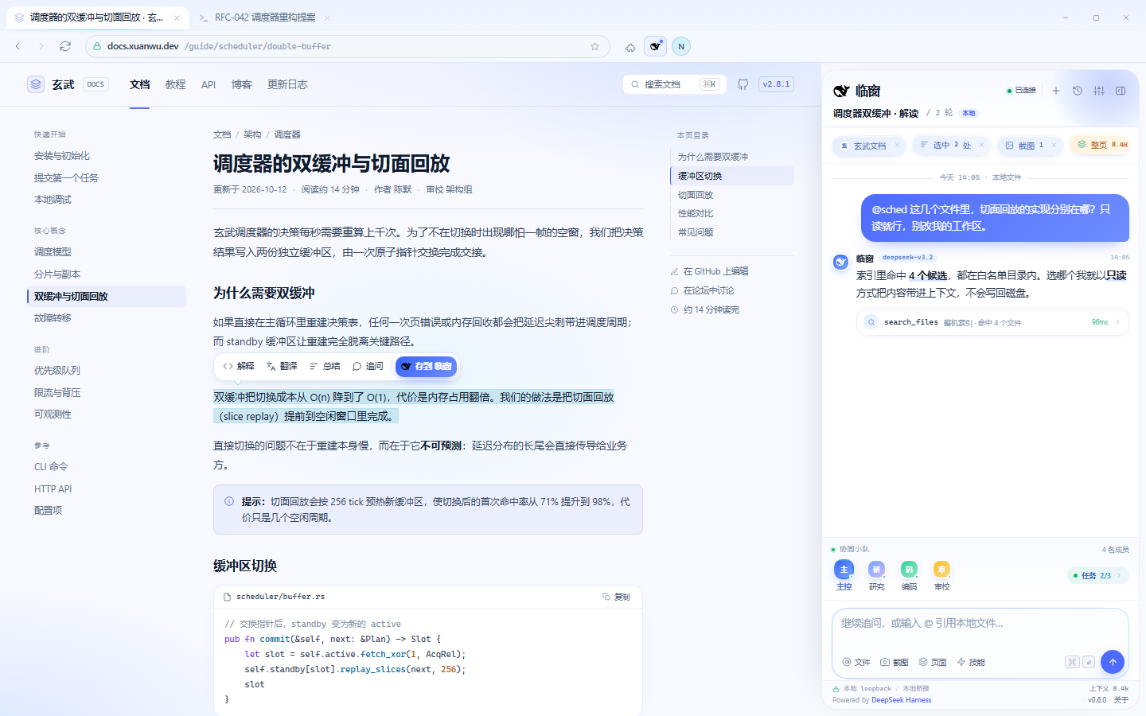1146x716 pixels.
Task: Jump to 切面回放 in the page outline
Action: tap(696, 195)
